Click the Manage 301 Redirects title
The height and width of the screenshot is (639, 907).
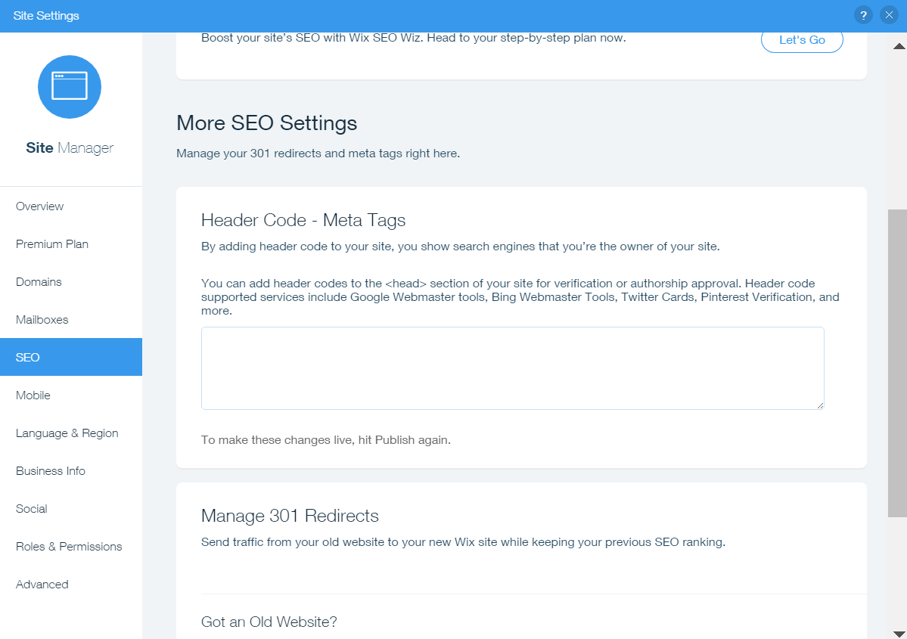pyautogui.click(x=290, y=516)
